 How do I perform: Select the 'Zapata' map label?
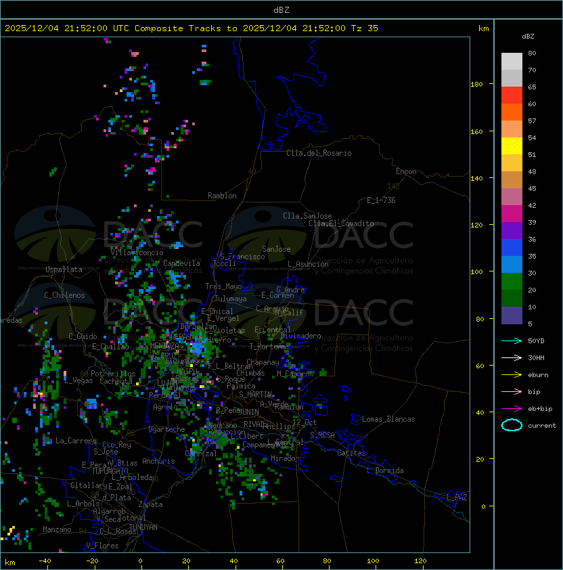point(150,504)
